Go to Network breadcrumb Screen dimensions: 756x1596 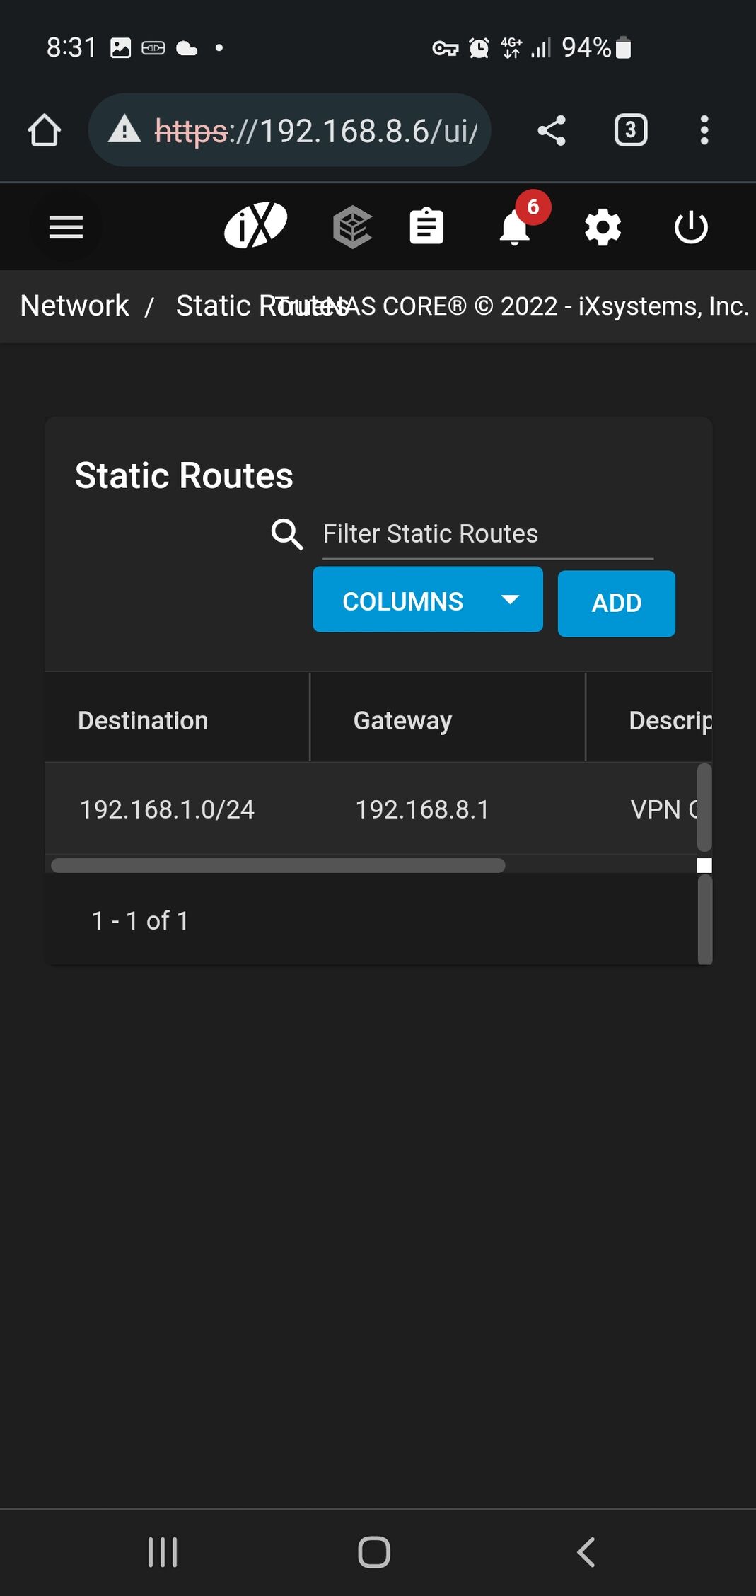point(74,306)
